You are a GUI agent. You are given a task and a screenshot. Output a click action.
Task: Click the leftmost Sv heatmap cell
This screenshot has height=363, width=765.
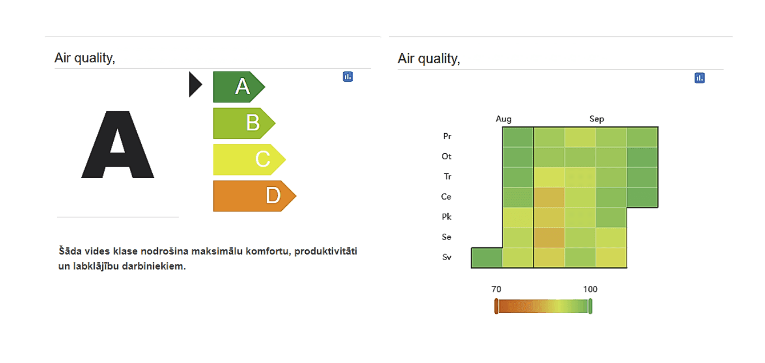tap(487, 258)
